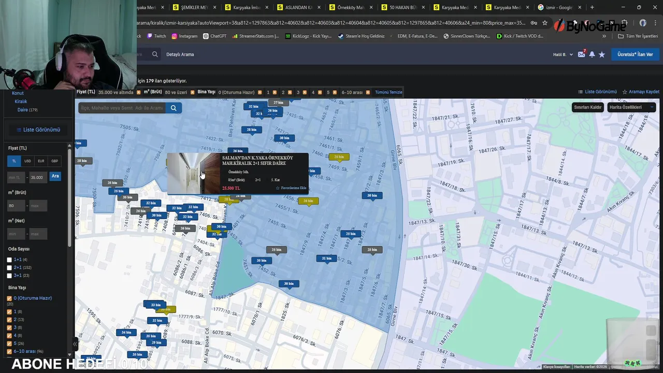Switch to the ASLANDAN browser tab
This screenshot has width=663, height=373.
[299, 7]
